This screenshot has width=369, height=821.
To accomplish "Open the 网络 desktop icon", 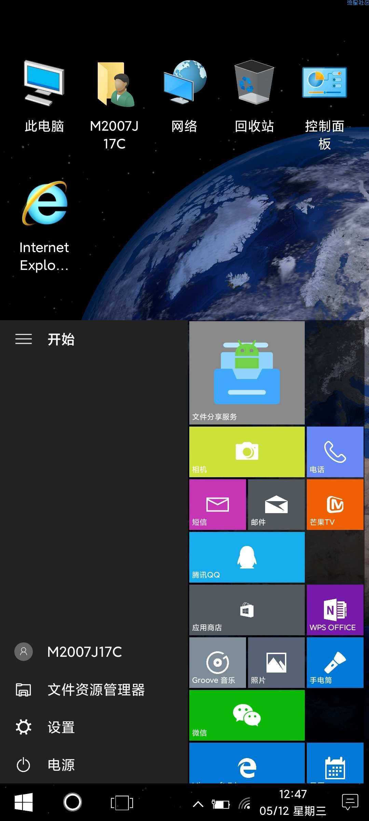I will 184,96.
